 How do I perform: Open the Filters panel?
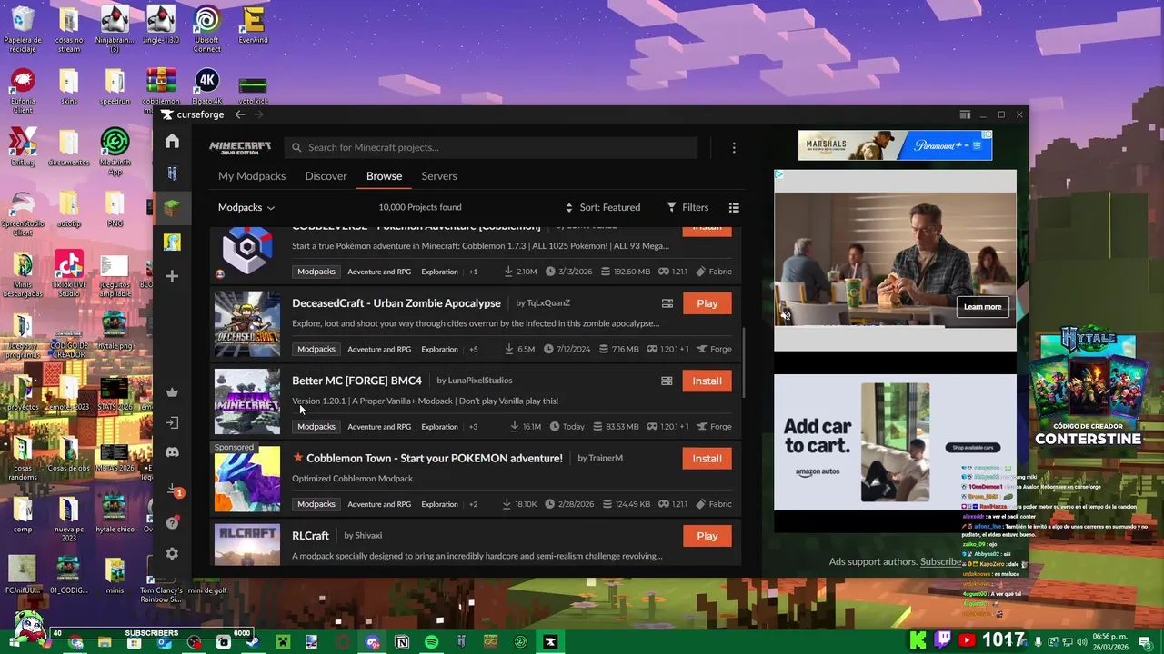pyautogui.click(x=687, y=207)
